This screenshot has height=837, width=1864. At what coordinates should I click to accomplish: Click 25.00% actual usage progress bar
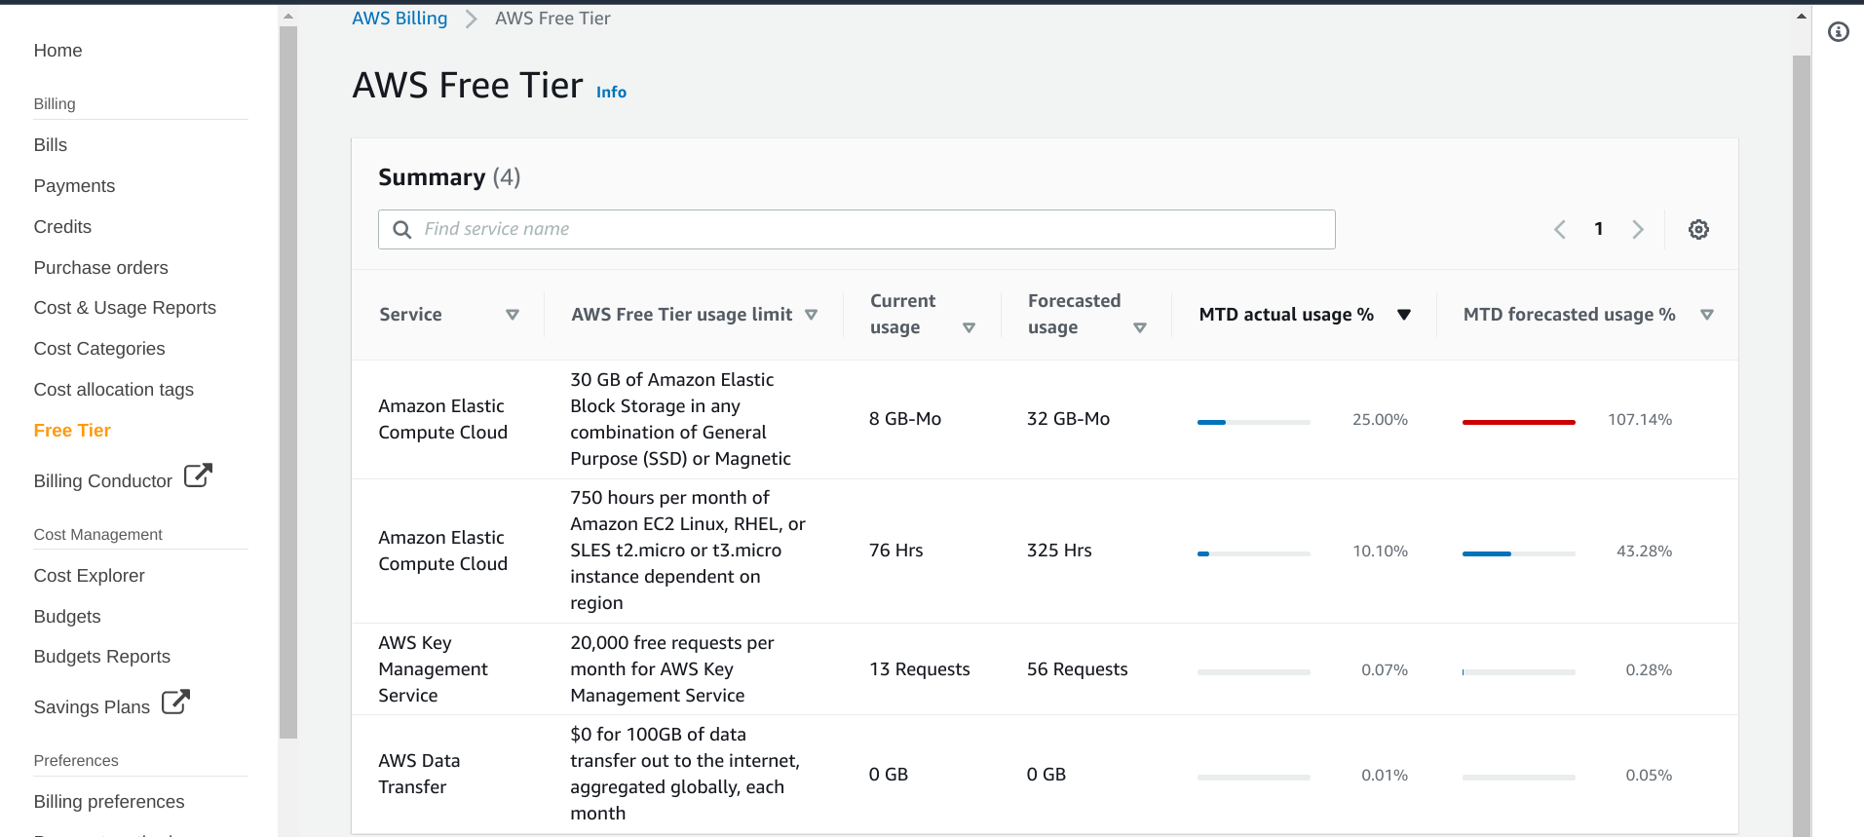coord(1253,422)
